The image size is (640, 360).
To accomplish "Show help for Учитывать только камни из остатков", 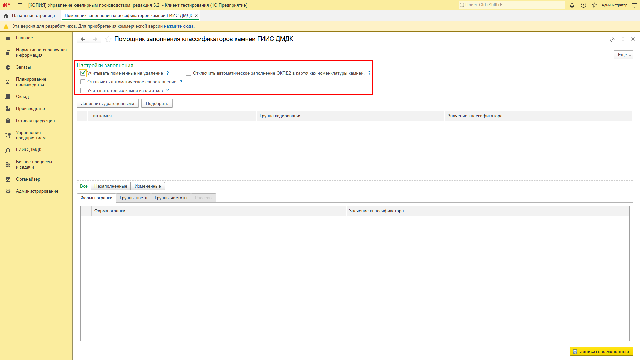I will (168, 91).
